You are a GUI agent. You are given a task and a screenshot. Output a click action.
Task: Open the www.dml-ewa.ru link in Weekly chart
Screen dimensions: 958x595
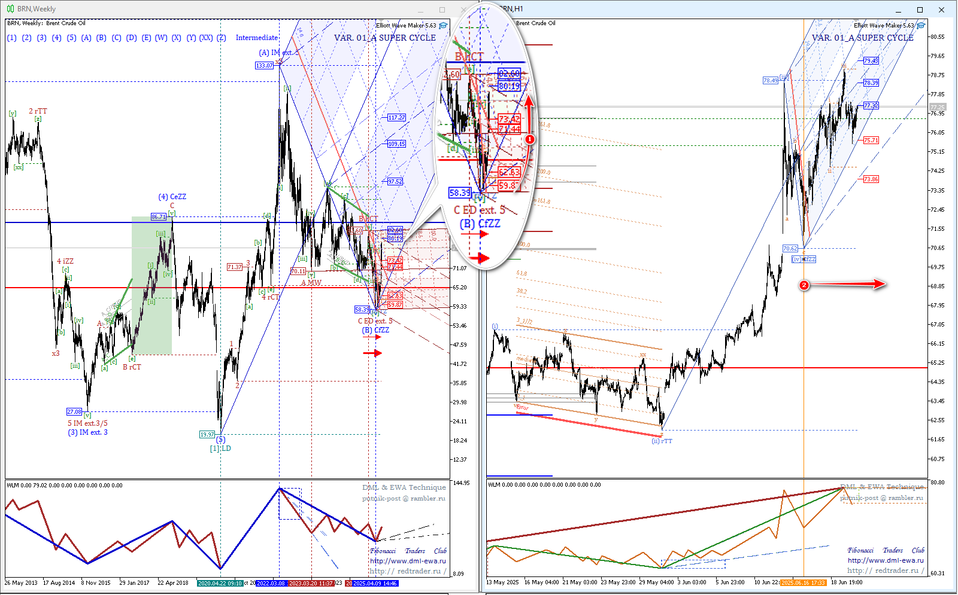pos(408,561)
